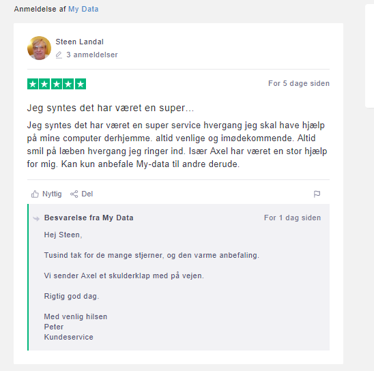Open the My Data company link

(x=83, y=9)
